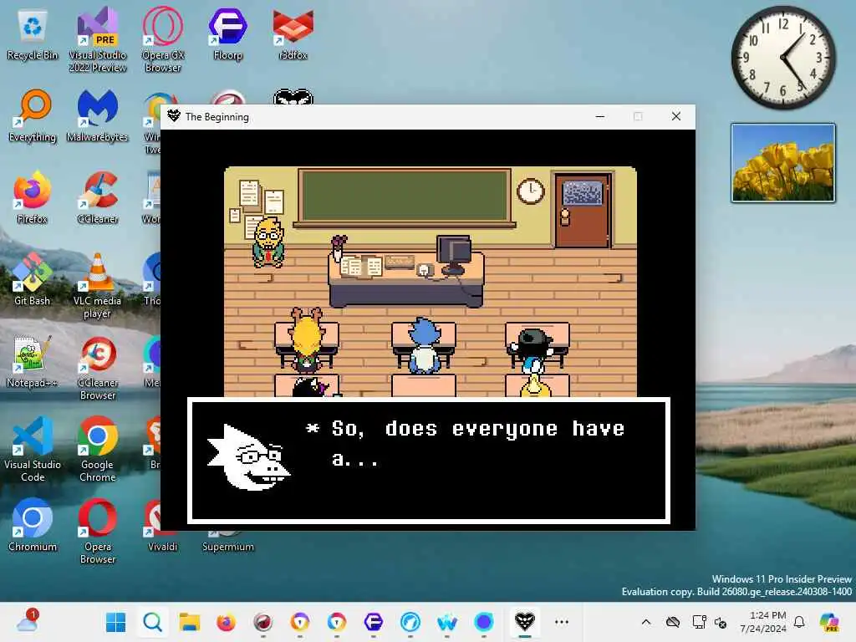The width and height of the screenshot is (856, 642).
Task: Open the Visual Studio Code desktop shortcut
Action: [33, 449]
